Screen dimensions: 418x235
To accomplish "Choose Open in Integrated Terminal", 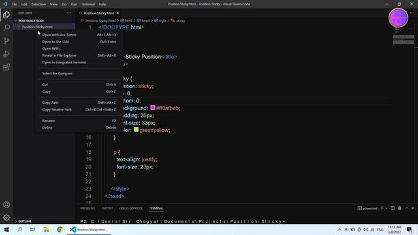I will point(79,63).
